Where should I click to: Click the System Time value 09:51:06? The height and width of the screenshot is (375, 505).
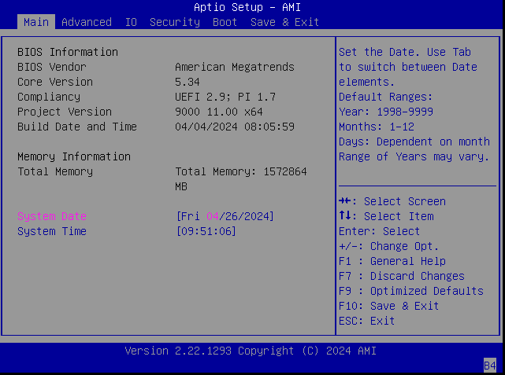pos(206,231)
